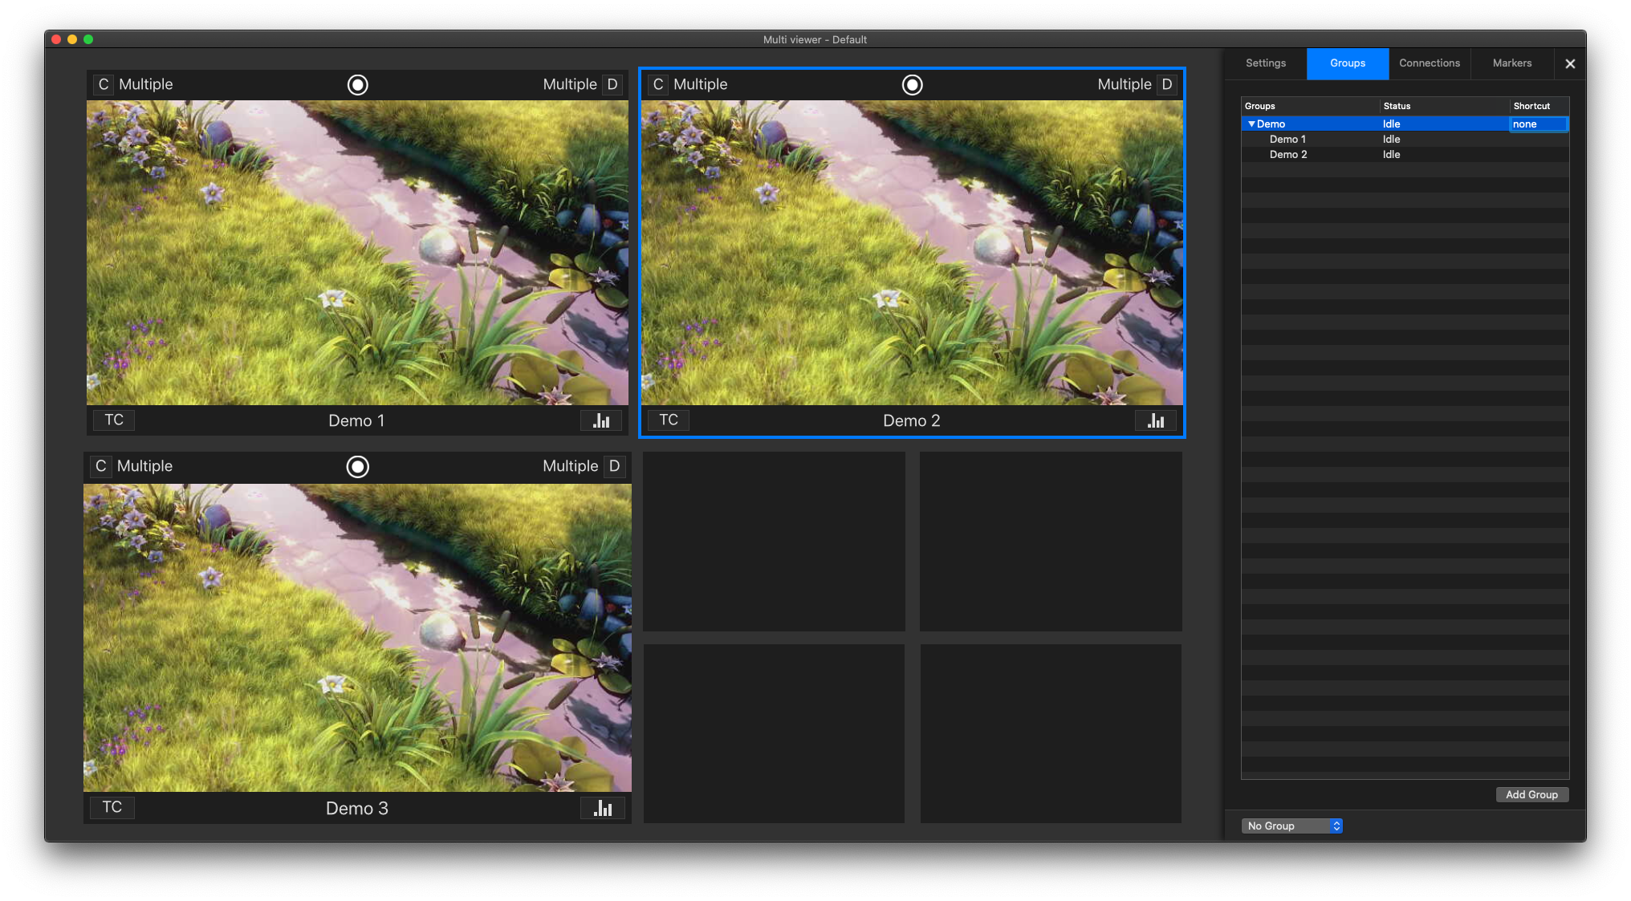Select Demo 1 row in Groups list
Image resolution: width=1631 pixels, height=901 pixels.
click(x=1405, y=140)
